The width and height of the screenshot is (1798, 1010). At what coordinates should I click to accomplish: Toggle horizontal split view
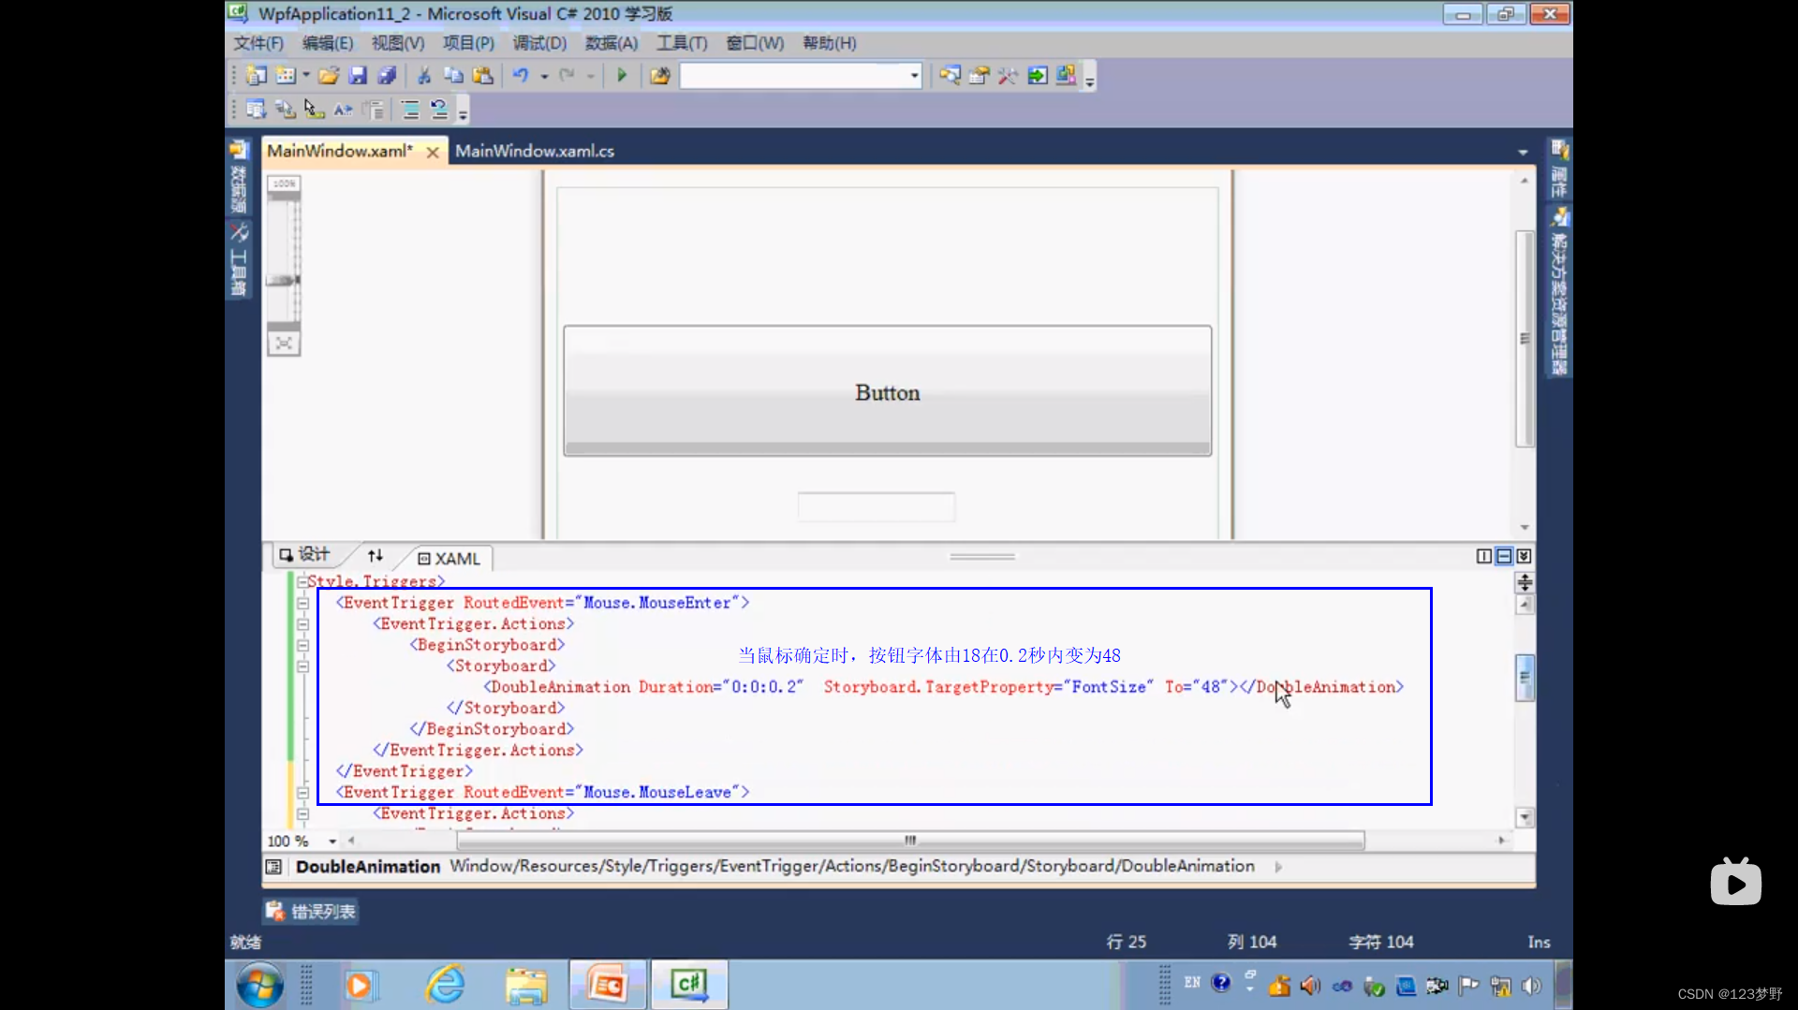coord(1504,556)
